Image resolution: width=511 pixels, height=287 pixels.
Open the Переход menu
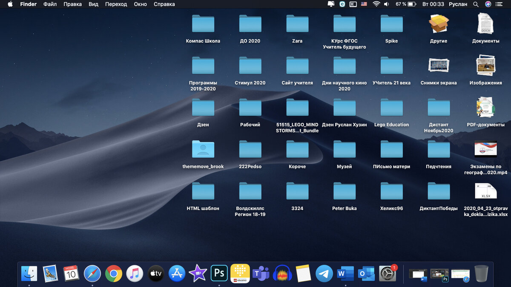[x=116, y=4]
